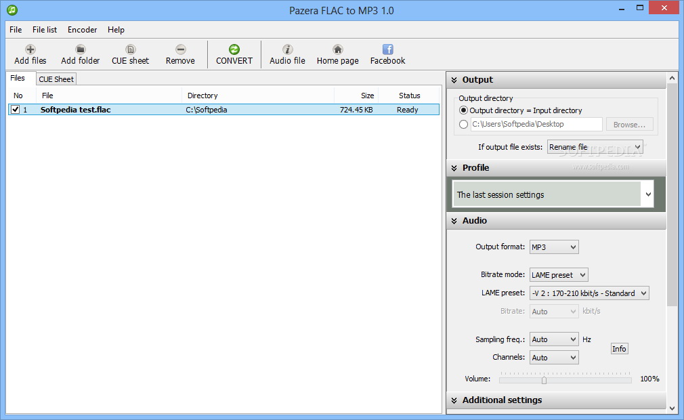Open the Help menu
684x420 pixels.
click(x=116, y=30)
